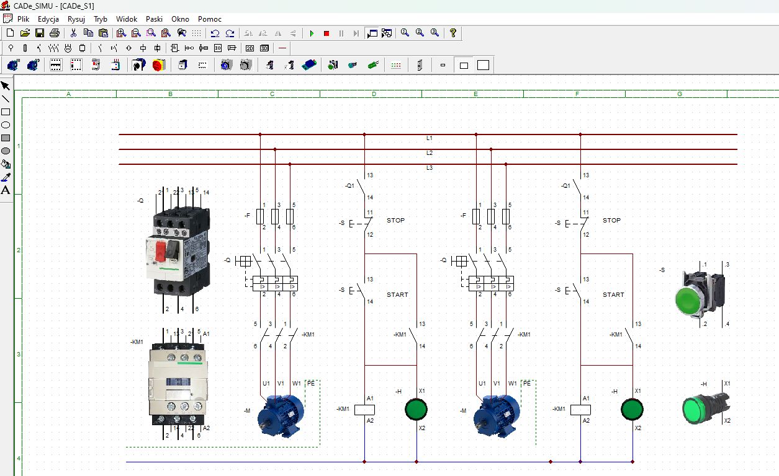The height and width of the screenshot is (476, 779).
Task: Click the Save diskette icon
Action: 40,33
